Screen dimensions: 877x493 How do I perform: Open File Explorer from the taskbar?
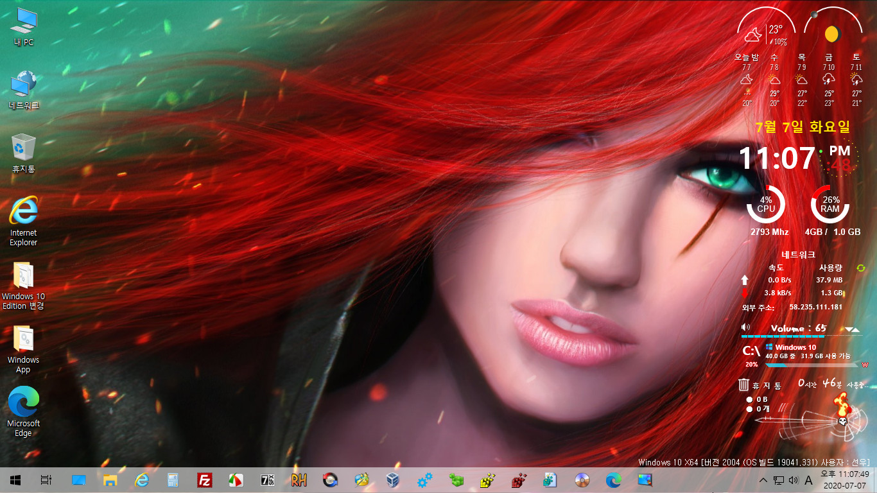110,480
